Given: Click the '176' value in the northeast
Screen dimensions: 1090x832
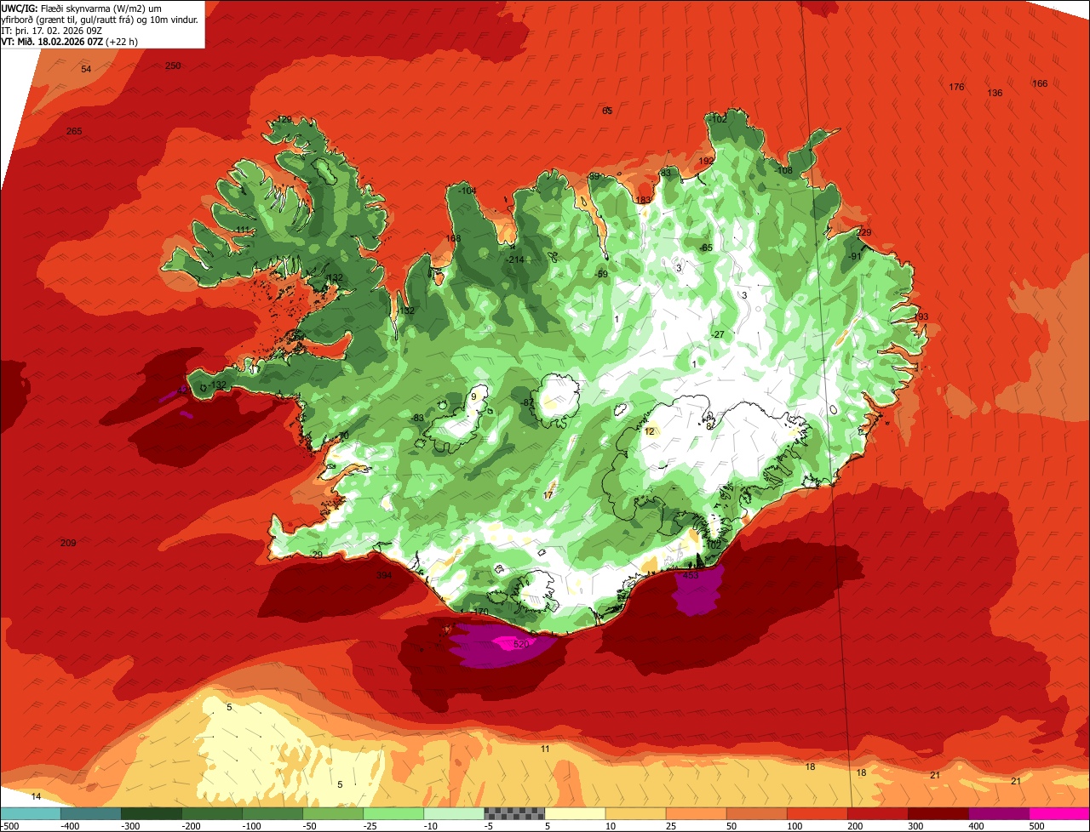Looking at the screenshot, I should (956, 87).
